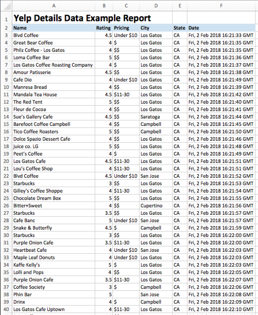Click the 3.5 rating in row 27

104,213
